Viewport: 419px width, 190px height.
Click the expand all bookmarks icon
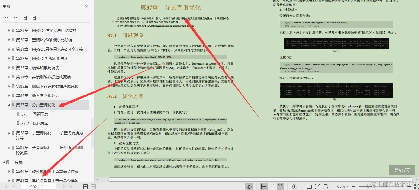(x=6, y=18)
